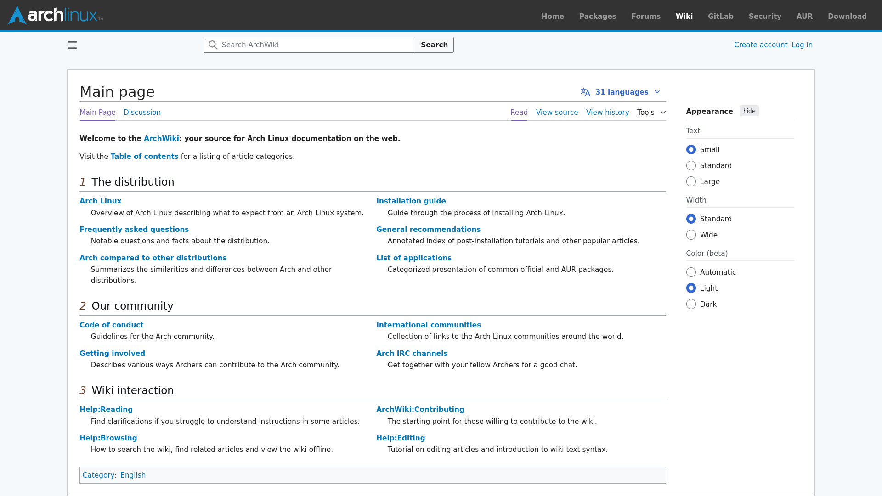882x496 pixels.
Task: Hide the Appearance panel
Action: (x=749, y=111)
